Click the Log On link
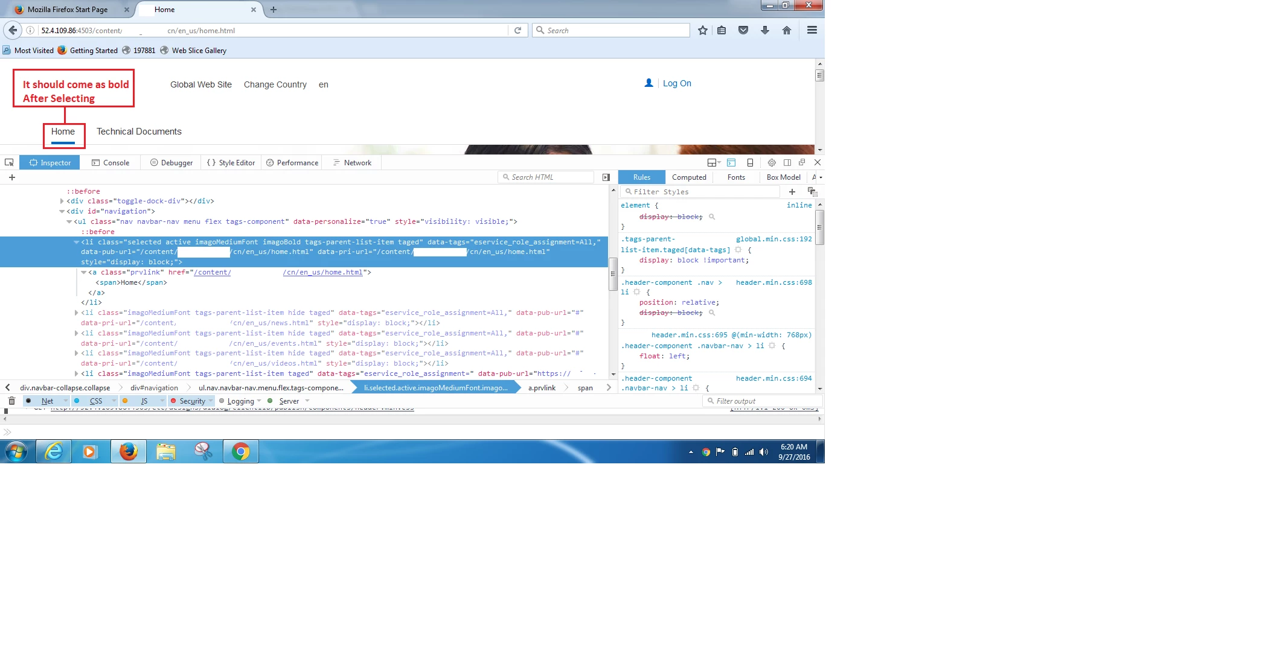This screenshot has width=1268, height=660. tap(676, 84)
